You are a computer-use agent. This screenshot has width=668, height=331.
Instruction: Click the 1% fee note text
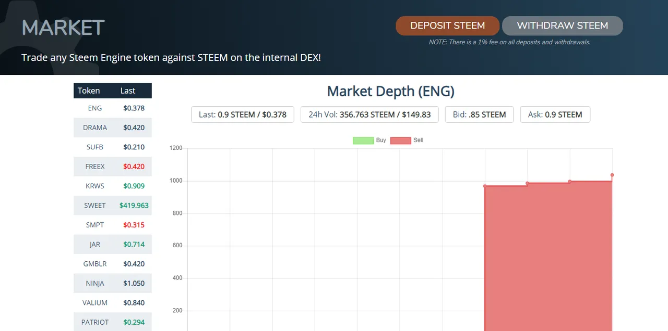tap(509, 42)
